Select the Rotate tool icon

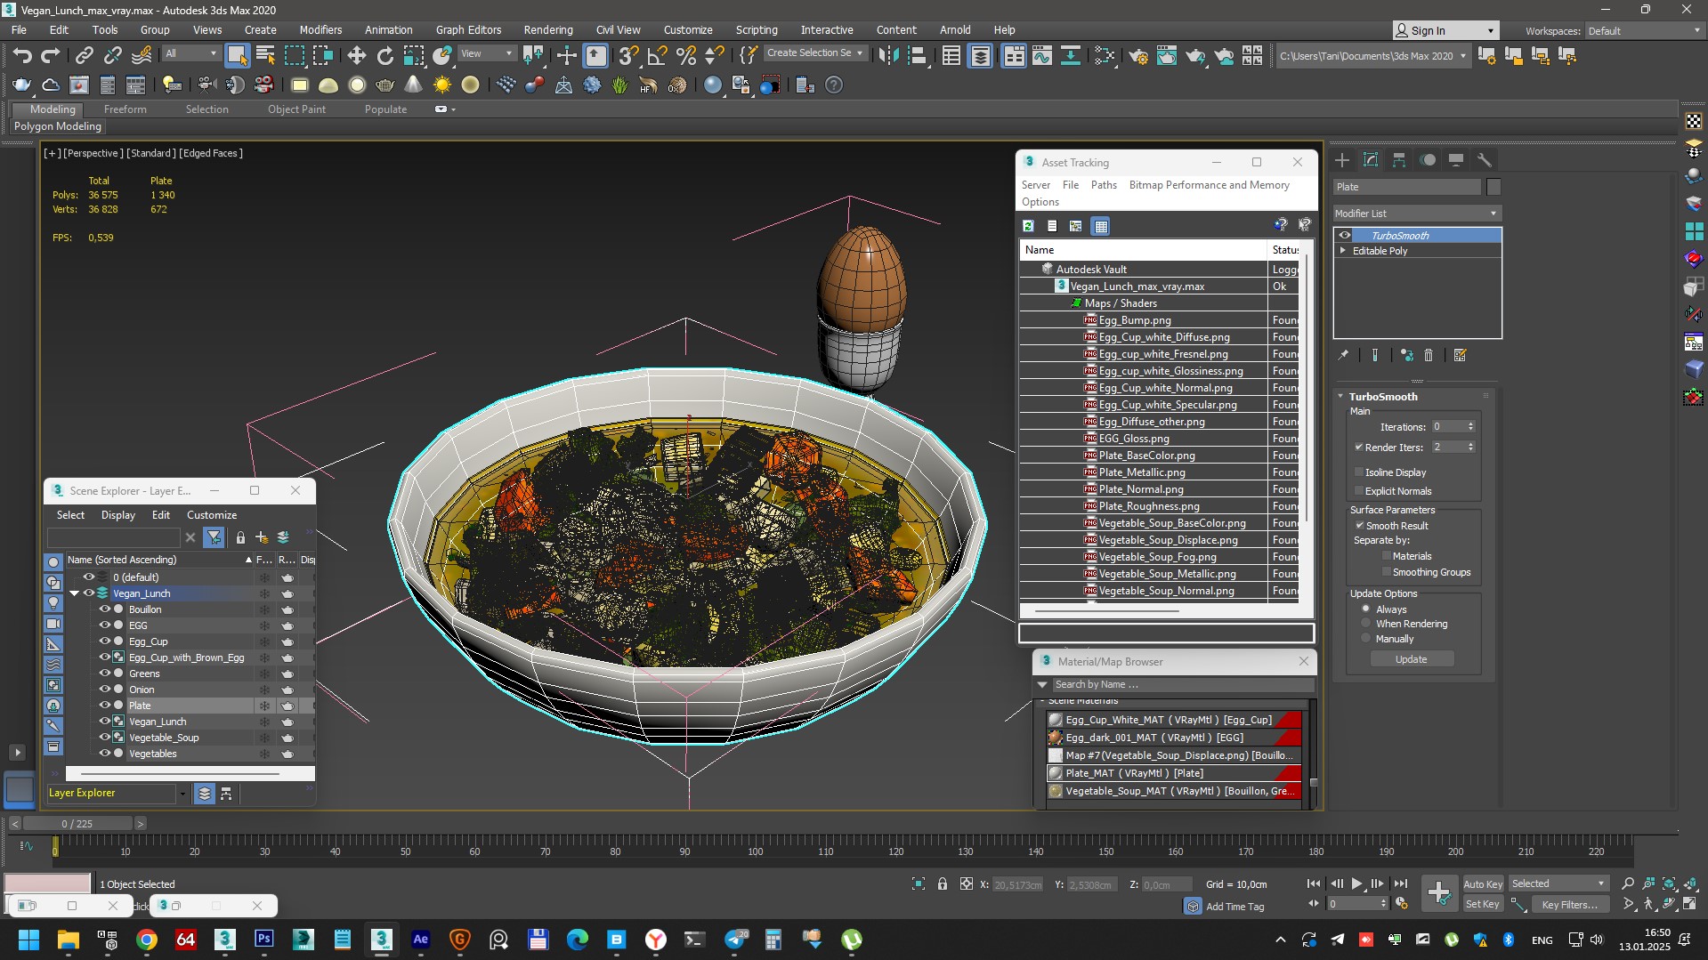pos(385,56)
